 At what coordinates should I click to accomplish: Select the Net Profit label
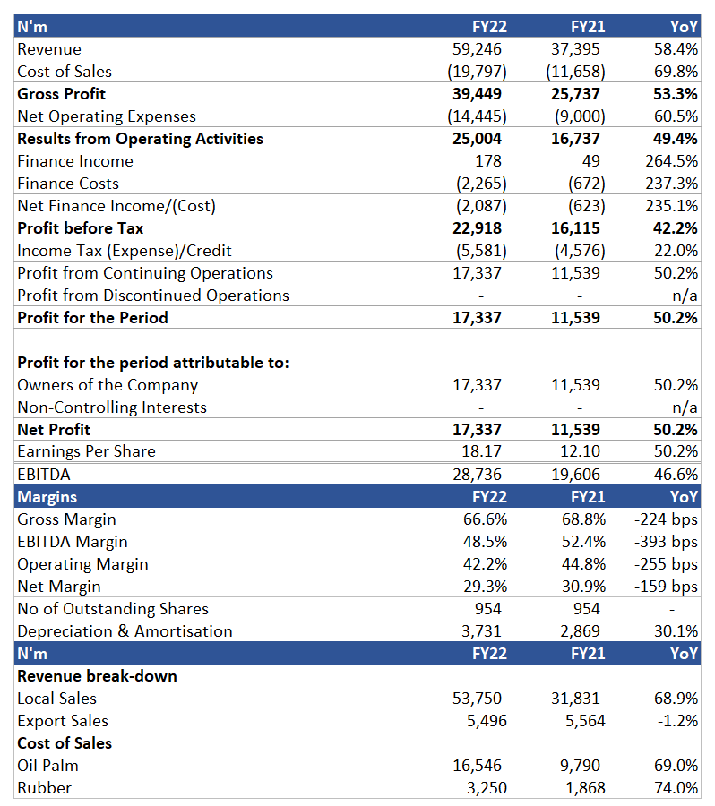click(x=54, y=430)
